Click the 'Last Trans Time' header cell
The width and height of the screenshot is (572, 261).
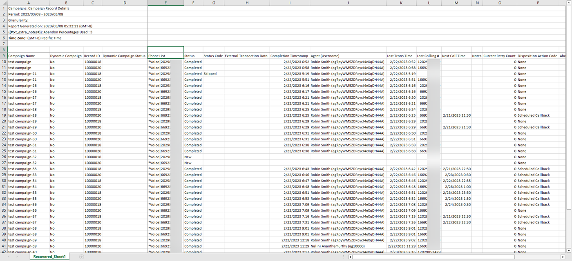coord(401,56)
